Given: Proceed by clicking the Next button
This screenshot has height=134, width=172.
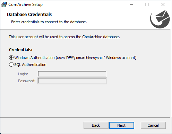Looking at the screenshot, I should (x=122, y=125).
